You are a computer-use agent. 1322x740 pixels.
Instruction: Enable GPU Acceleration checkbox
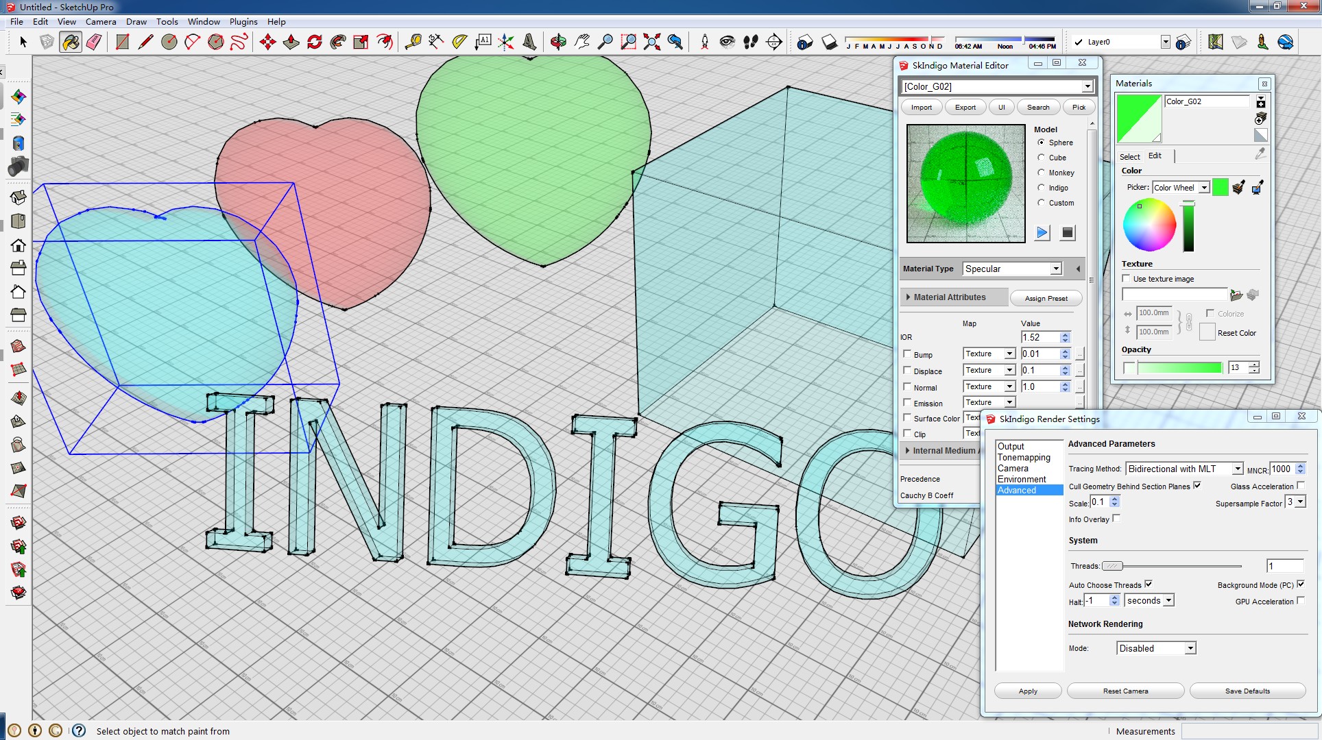1300,601
